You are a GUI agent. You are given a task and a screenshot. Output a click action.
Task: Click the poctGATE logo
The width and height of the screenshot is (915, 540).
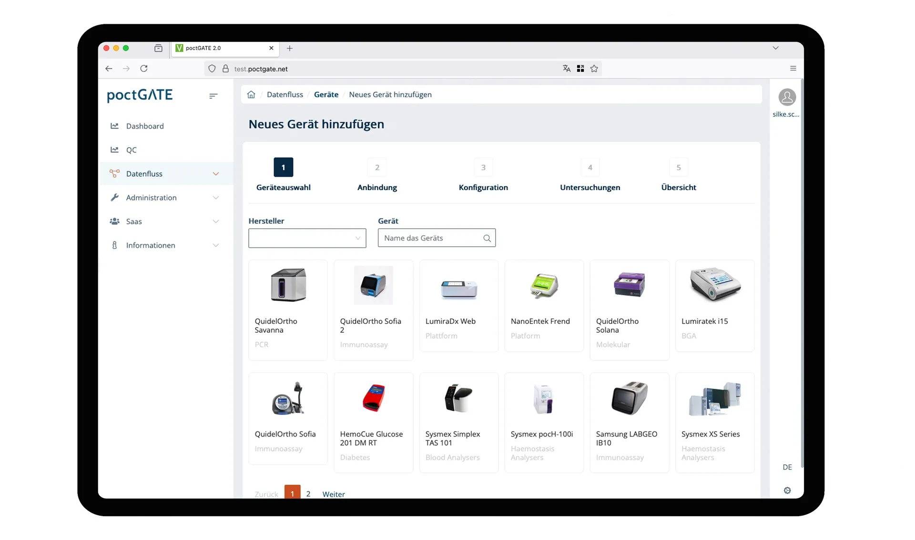pyautogui.click(x=140, y=95)
